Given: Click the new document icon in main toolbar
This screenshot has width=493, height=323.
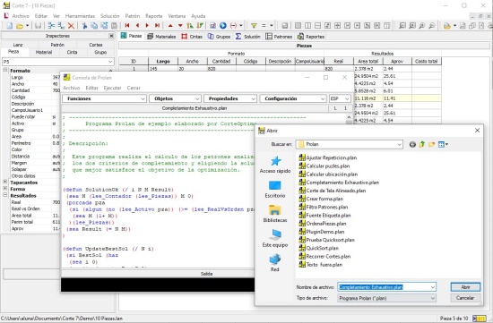Looking at the screenshot, I should (x=10, y=26).
